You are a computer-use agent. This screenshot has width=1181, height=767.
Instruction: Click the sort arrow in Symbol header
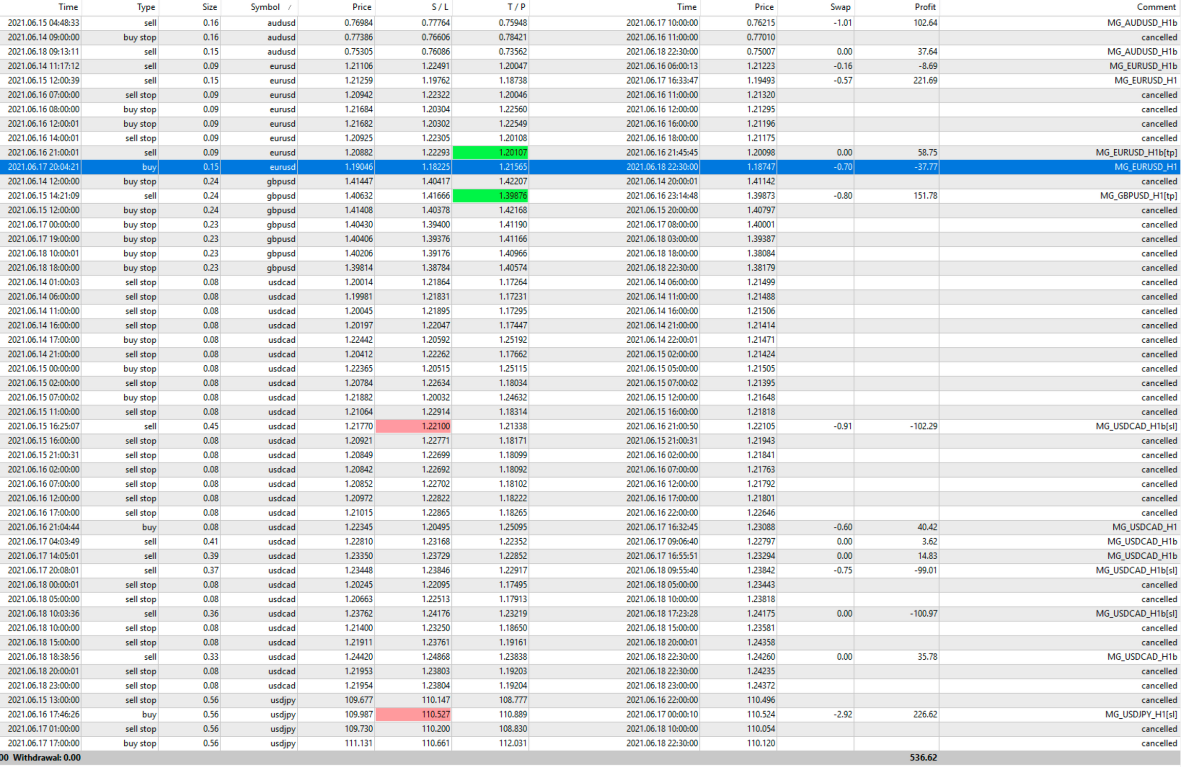290,7
